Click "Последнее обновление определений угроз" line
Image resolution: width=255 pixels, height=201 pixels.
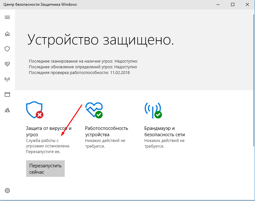pos(83,67)
